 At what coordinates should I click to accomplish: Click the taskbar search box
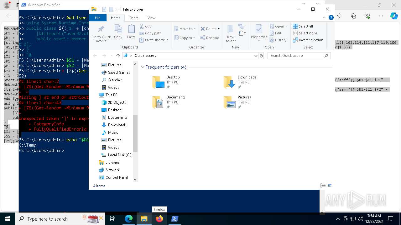(x=60, y=219)
